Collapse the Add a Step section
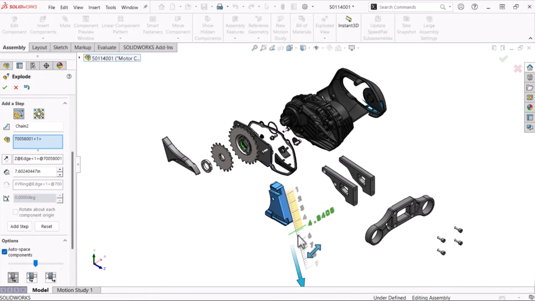 (x=65, y=103)
